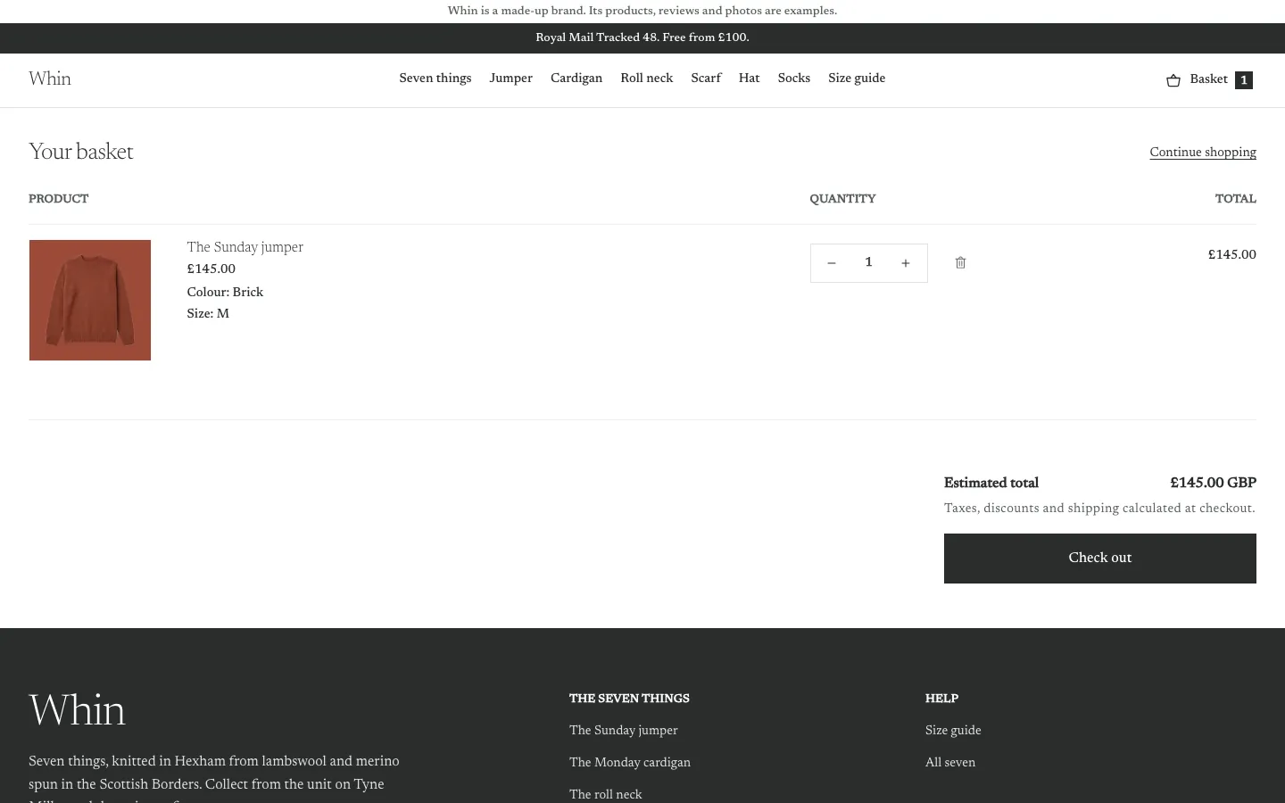Select Roll neck in the top navigation
Image resolution: width=1285 pixels, height=803 pixels.
click(647, 79)
